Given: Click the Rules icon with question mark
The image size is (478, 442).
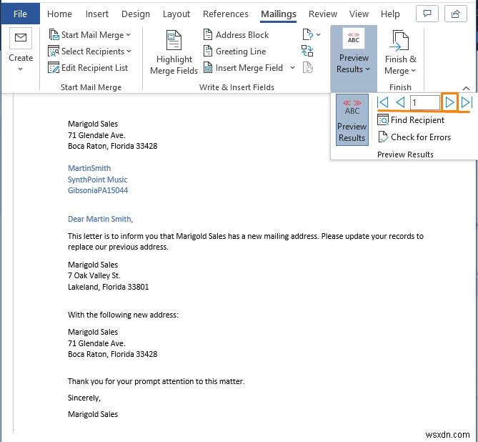Looking at the screenshot, I should [307, 35].
